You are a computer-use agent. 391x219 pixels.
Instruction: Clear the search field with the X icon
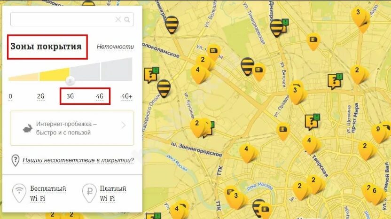(x=118, y=19)
